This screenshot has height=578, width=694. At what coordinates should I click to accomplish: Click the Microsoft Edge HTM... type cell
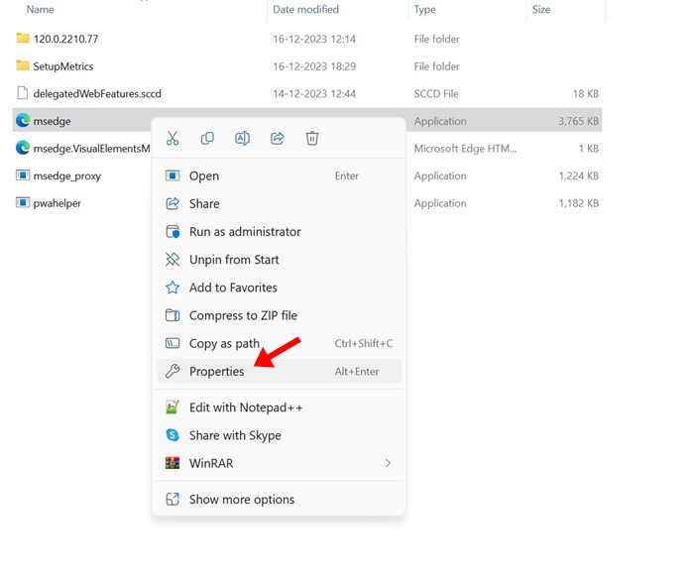[x=465, y=149]
